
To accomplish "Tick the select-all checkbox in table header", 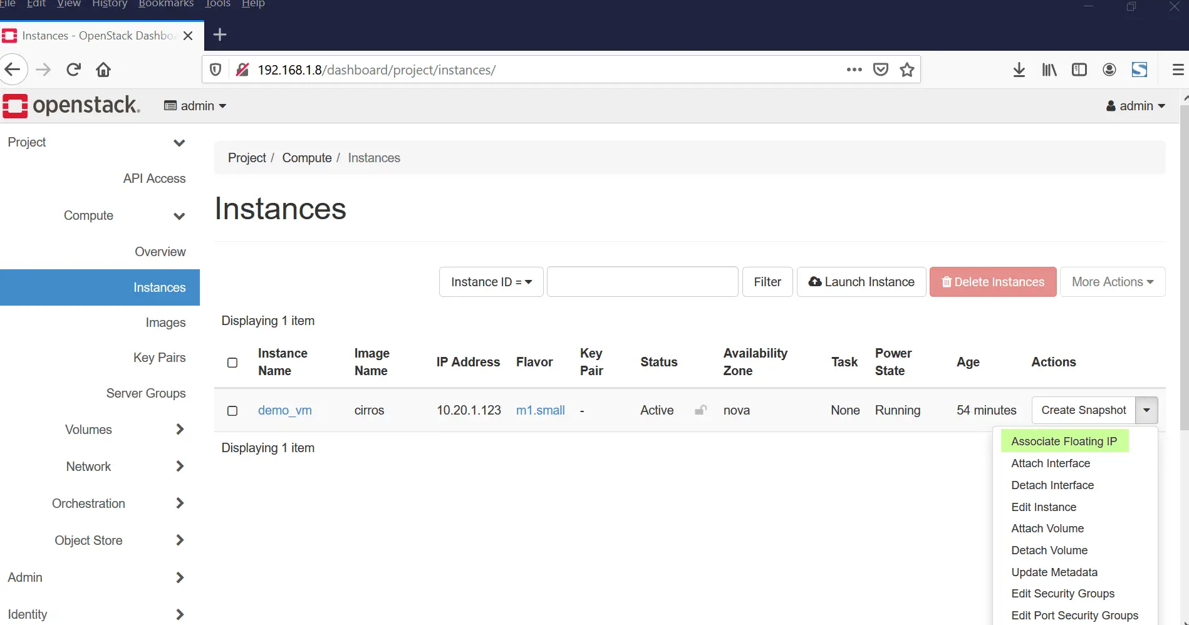I will pyautogui.click(x=232, y=363).
